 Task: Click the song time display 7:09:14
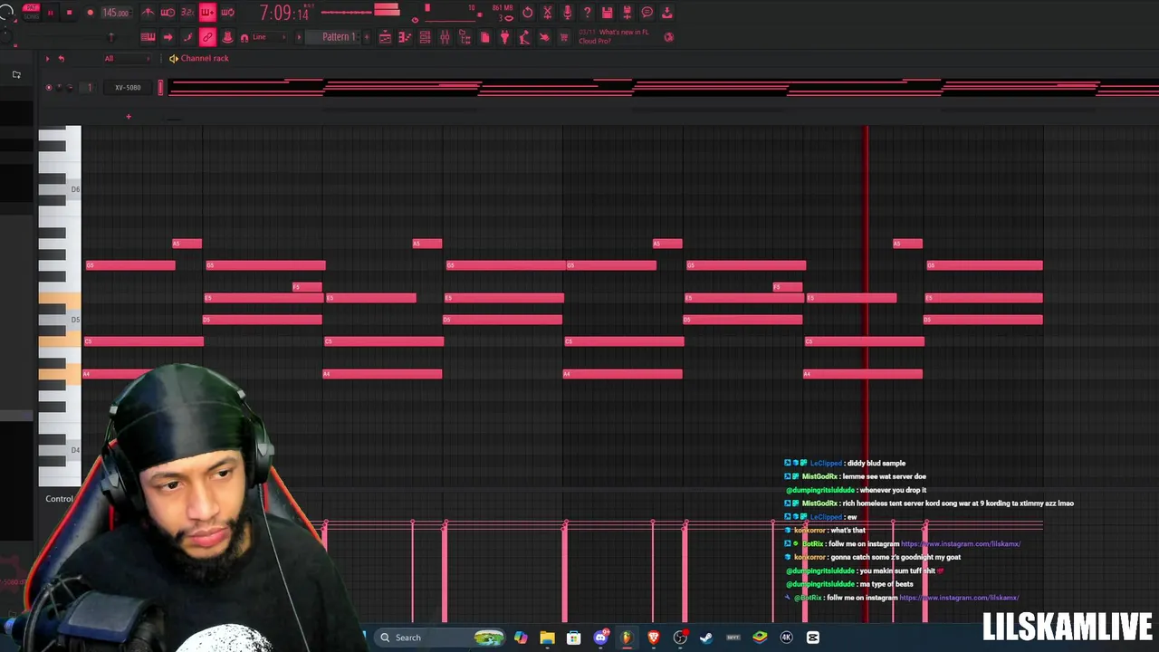[x=284, y=13]
